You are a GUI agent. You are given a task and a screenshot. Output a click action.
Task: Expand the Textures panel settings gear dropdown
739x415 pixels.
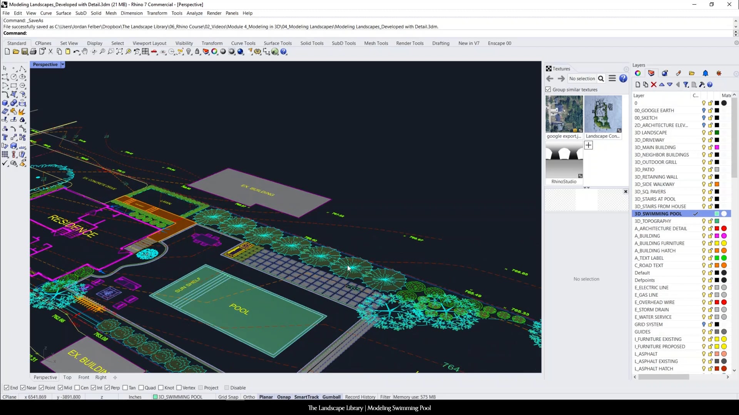(626, 69)
